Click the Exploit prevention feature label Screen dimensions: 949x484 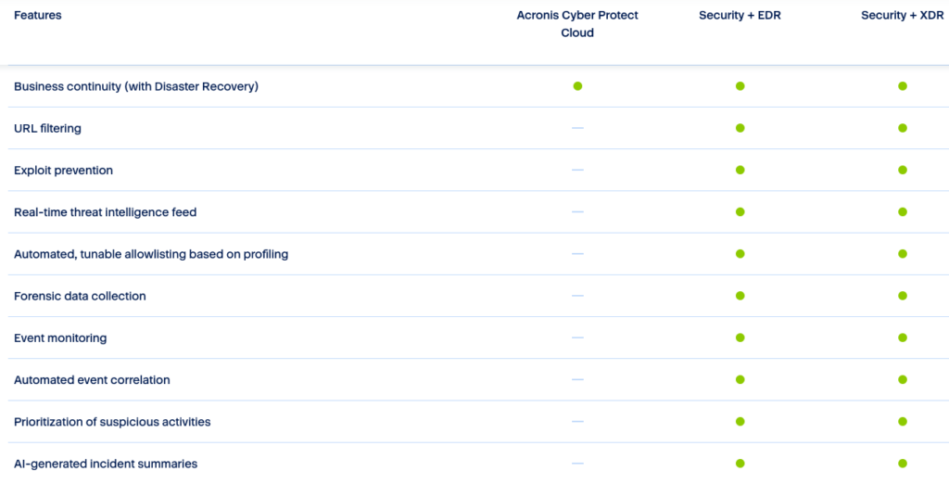coord(63,171)
